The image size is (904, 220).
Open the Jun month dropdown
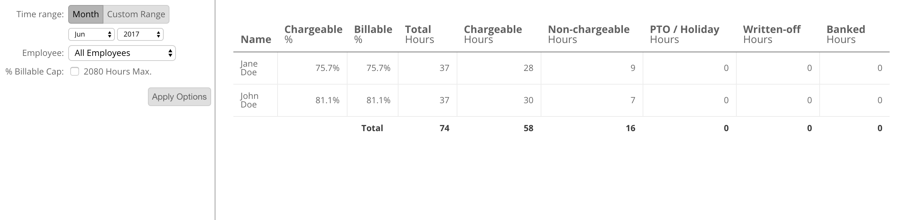coord(92,34)
